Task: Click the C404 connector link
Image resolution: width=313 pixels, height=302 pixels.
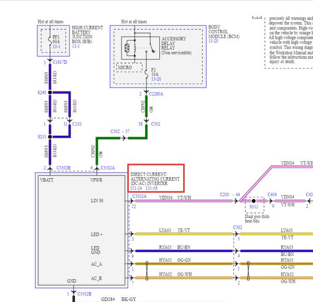Action: pos(272,195)
